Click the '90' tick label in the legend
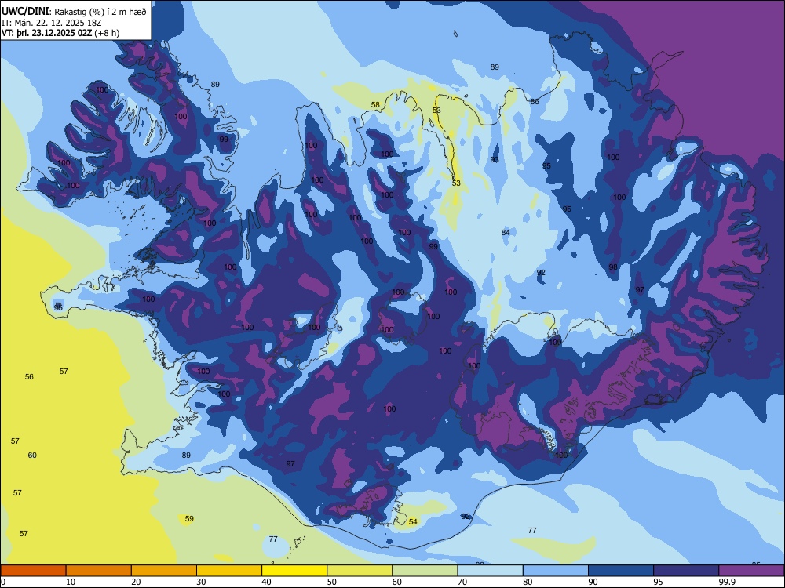 pyautogui.click(x=593, y=582)
